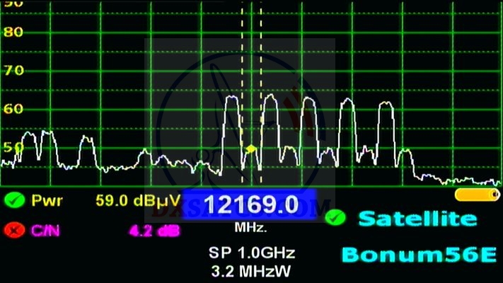Screen dimensions: 503x283
Task: Click the red C/N cross icon
Action: (14, 230)
